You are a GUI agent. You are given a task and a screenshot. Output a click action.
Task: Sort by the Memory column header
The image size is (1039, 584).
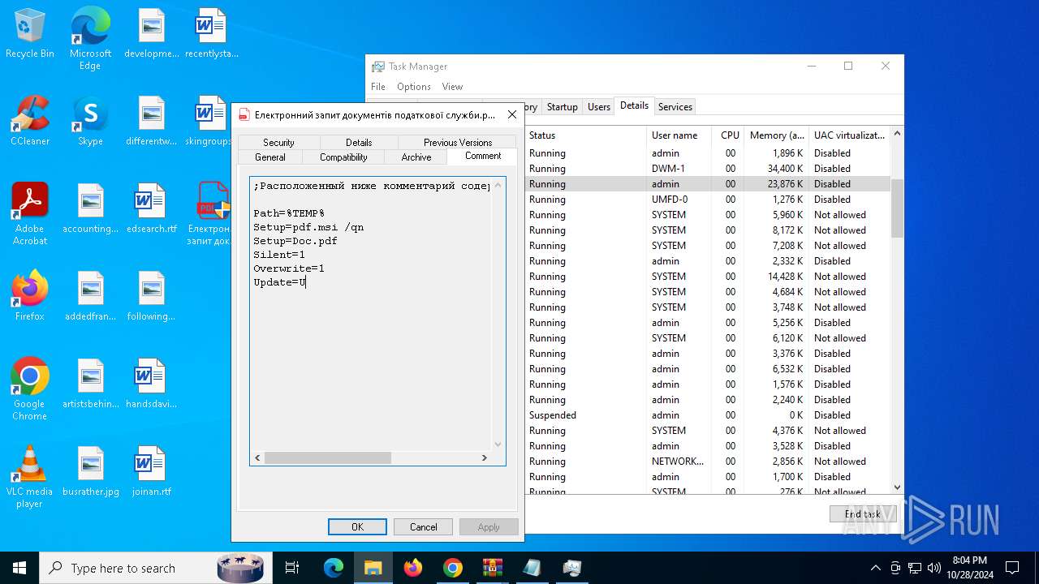[777, 135]
